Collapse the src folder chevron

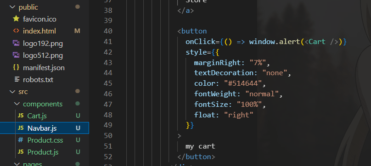(12, 92)
